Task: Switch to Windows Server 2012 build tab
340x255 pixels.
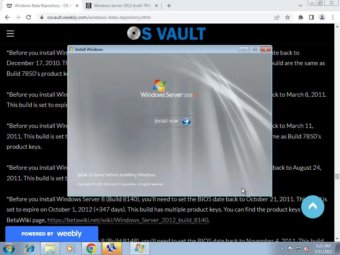Action: coord(122,6)
